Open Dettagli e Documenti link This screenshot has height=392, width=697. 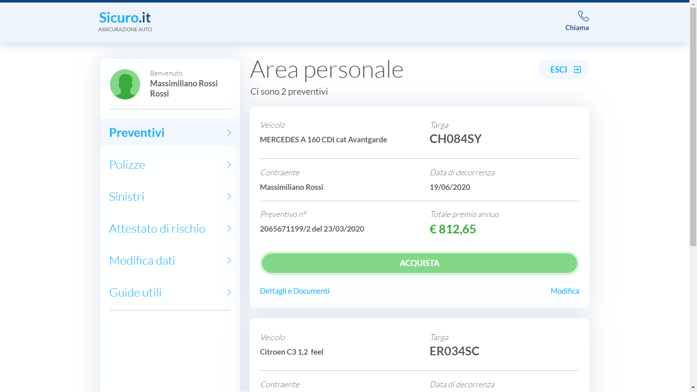point(294,291)
